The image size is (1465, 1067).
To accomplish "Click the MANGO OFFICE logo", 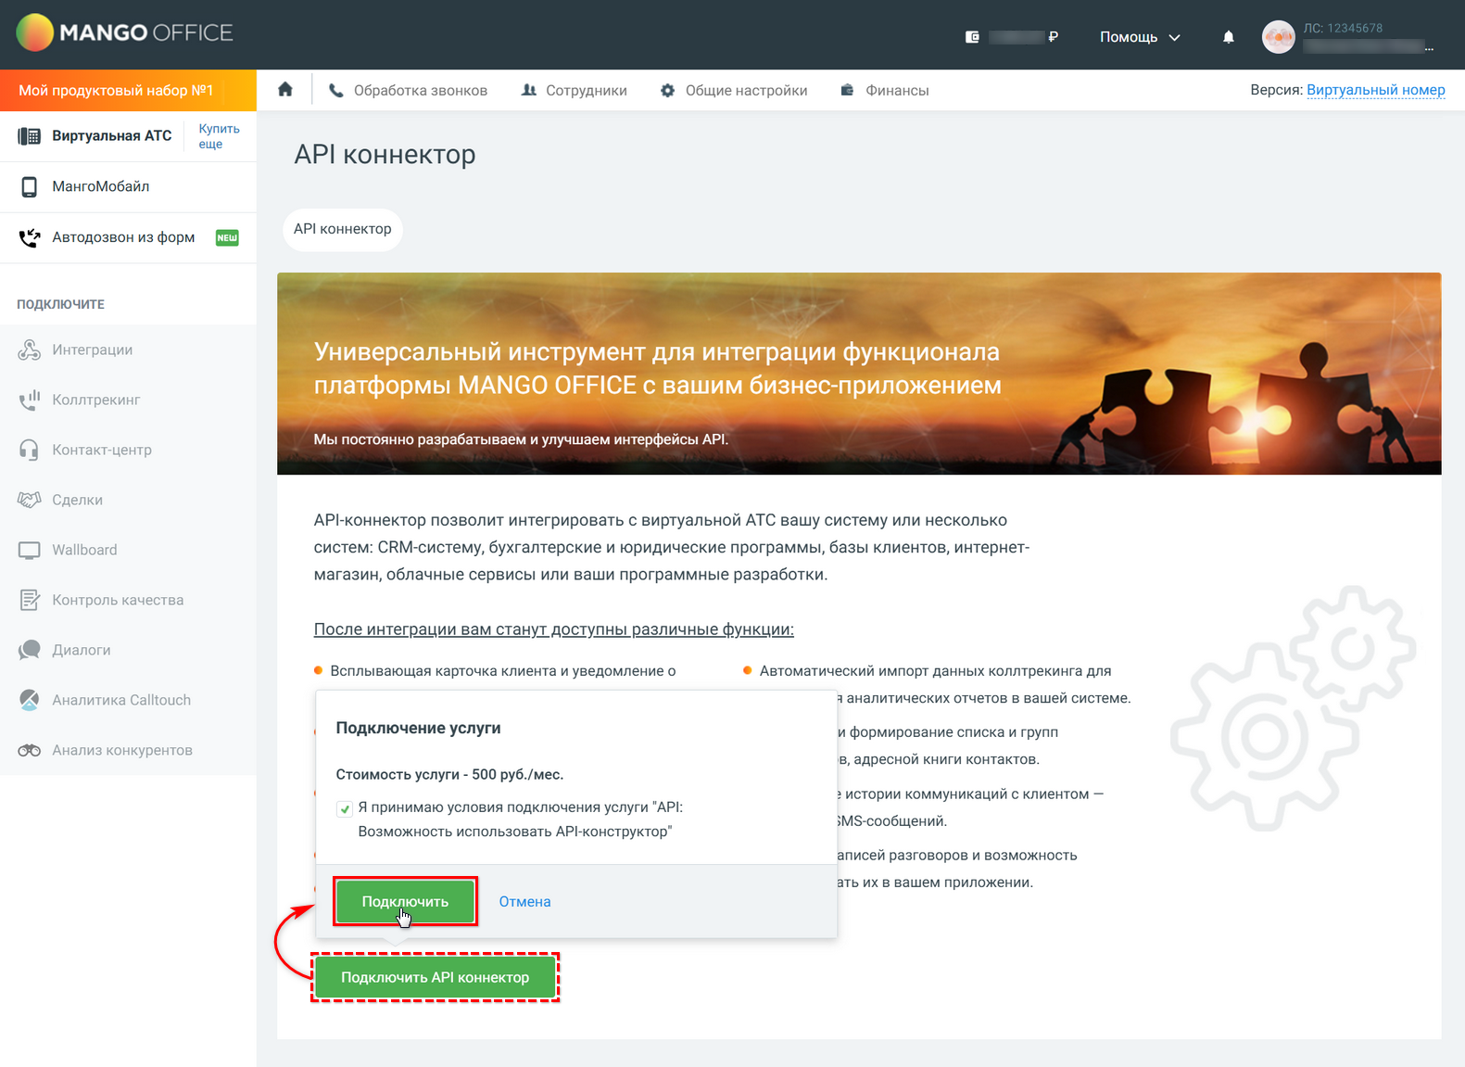I will 125,33.
